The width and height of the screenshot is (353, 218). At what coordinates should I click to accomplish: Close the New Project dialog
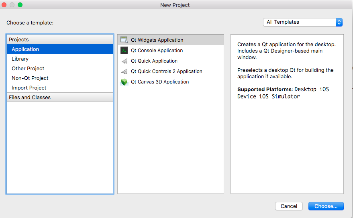point(4,5)
